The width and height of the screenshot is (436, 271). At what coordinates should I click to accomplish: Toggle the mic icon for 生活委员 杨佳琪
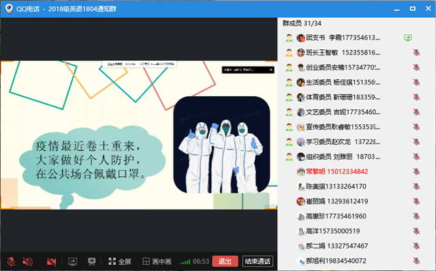[416, 83]
